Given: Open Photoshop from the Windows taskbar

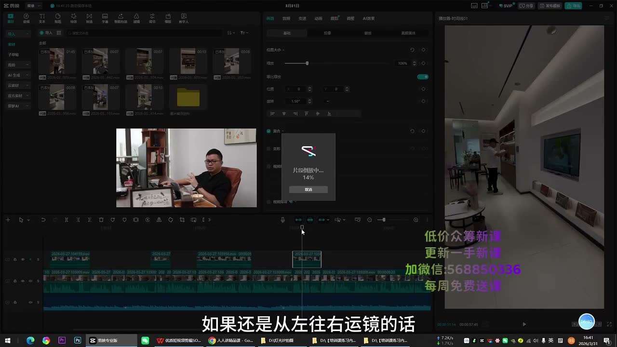Looking at the screenshot, I should [x=78, y=340].
